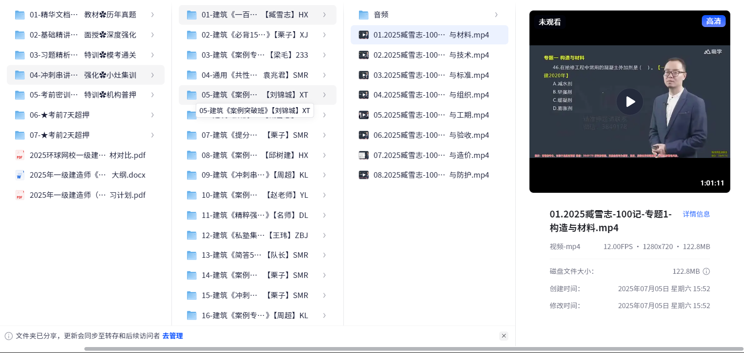This screenshot has width=744, height=353.
Task: Click video icon of 07.2025臧雪志 与造价.mp4
Action: [364, 155]
